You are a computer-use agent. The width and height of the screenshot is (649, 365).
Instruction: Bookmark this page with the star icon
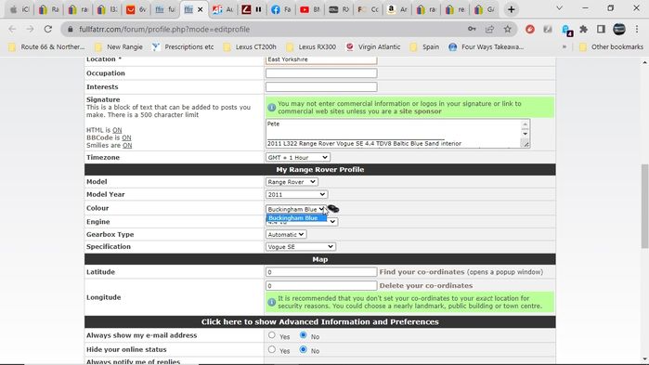pos(508,29)
